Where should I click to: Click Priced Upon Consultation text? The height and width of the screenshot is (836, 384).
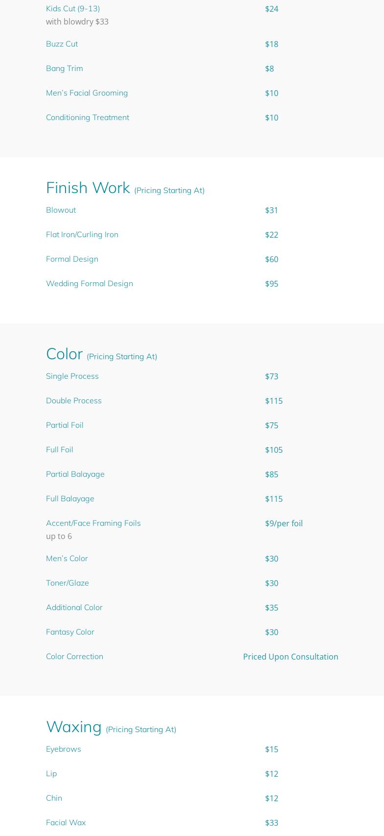tap(291, 657)
